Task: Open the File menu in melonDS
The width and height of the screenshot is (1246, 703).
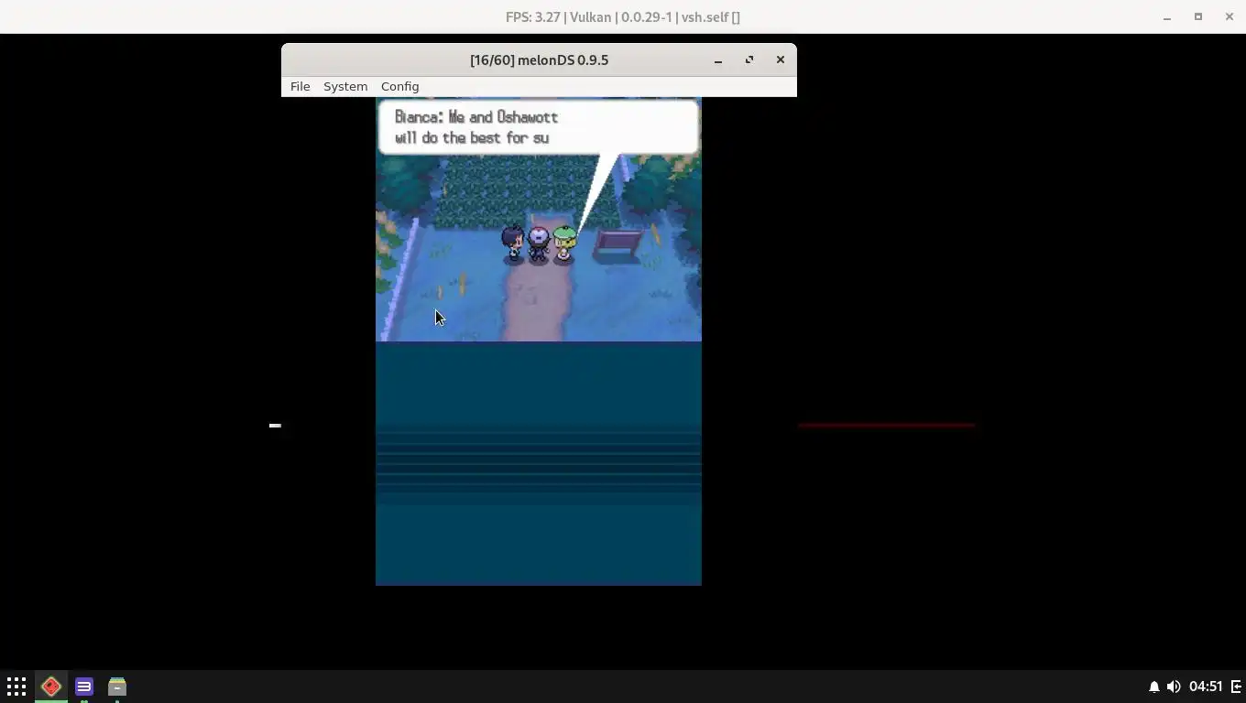Action: (x=300, y=86)
